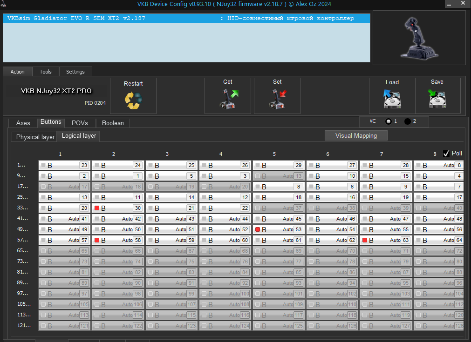Select VC radio button 2
The image size is (471, 342).
(407, 121)
